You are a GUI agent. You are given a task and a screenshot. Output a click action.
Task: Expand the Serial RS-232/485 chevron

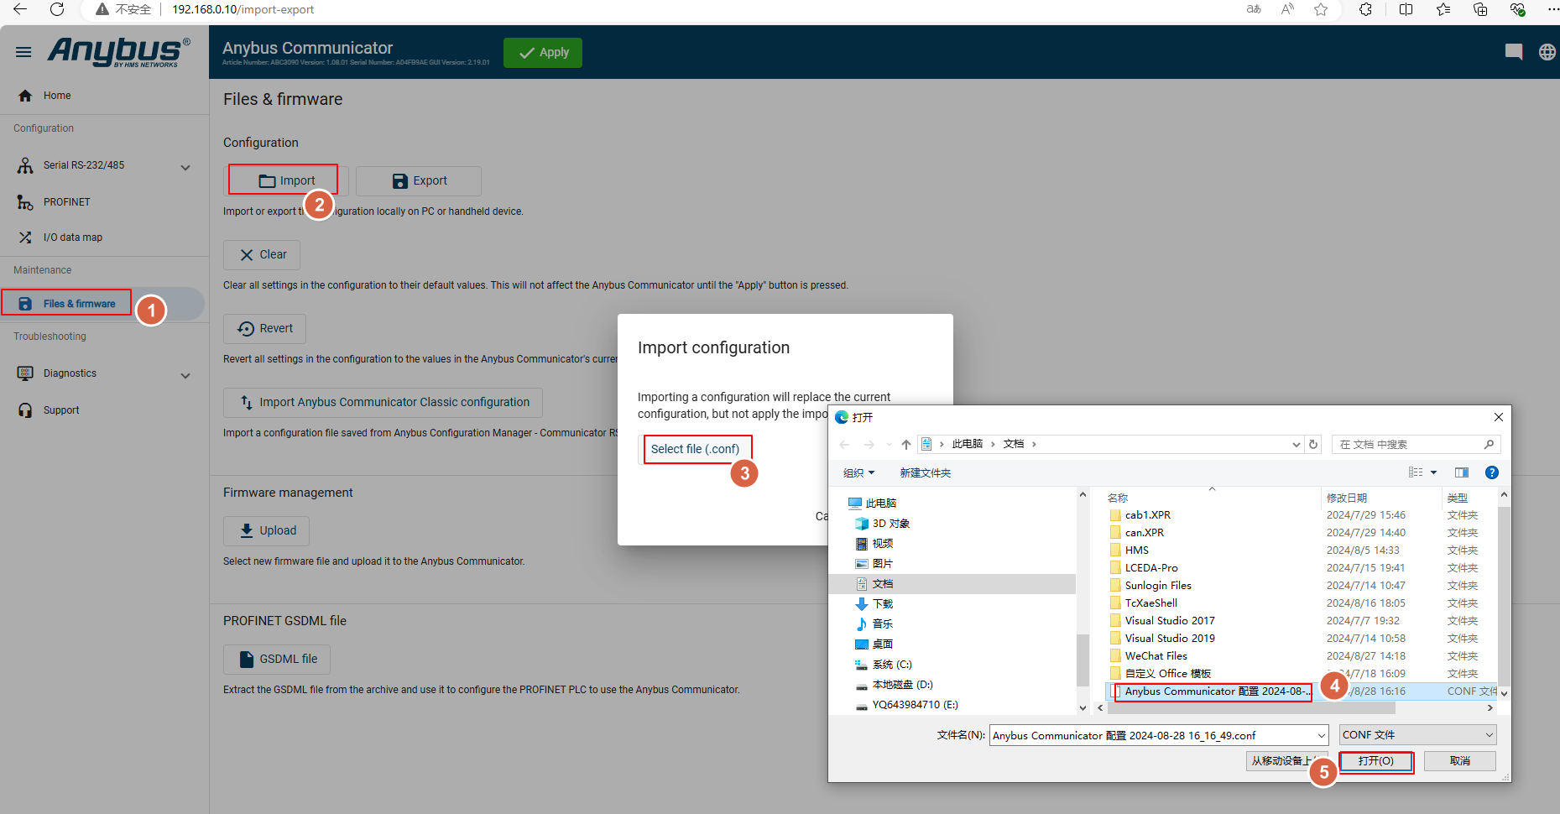[x=185, y=167]
